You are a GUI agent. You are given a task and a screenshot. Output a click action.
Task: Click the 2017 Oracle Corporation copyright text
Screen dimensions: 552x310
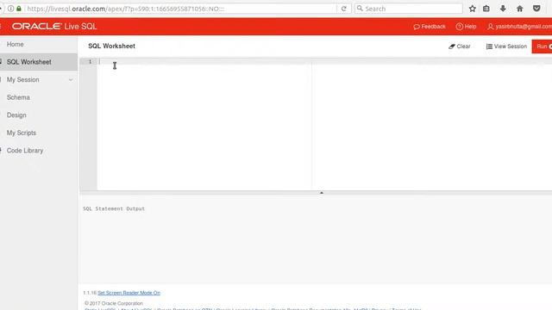click(114, 303)
